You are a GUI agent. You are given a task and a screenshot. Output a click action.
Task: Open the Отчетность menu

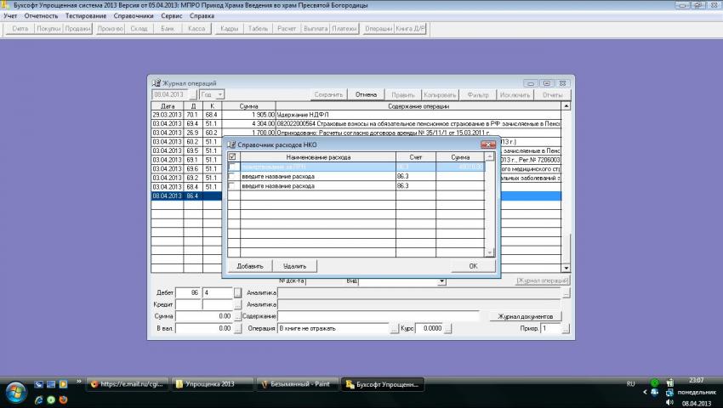42,16
